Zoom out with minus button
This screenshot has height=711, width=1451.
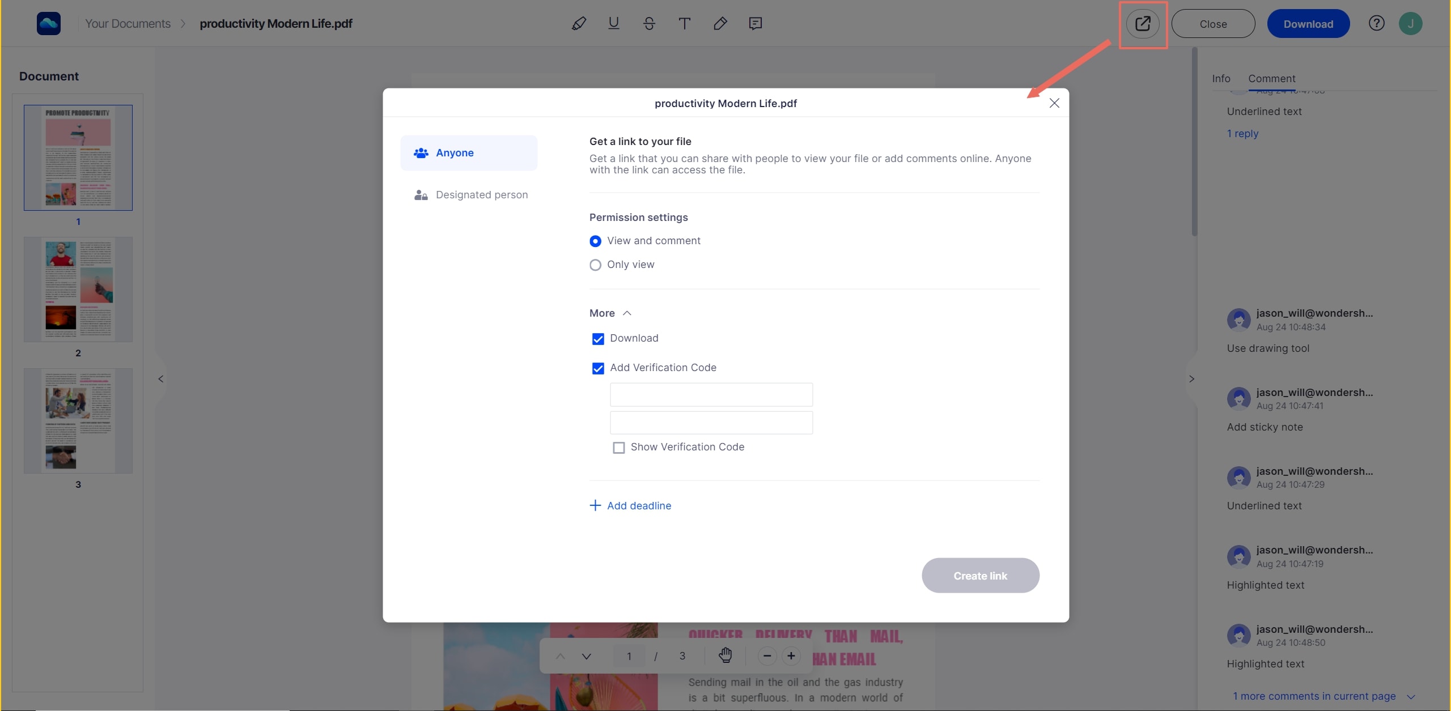tap(767, 656)
